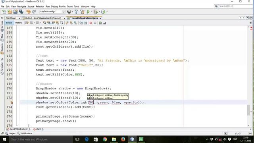Select Source view button
254x143 pixels.
[9, 23]
